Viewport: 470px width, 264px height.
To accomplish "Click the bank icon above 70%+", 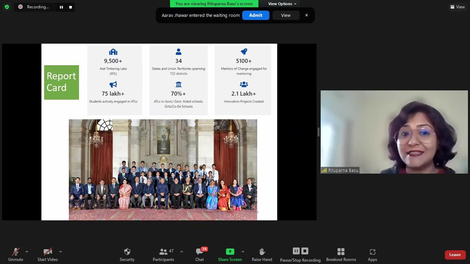I will (179, 84).
